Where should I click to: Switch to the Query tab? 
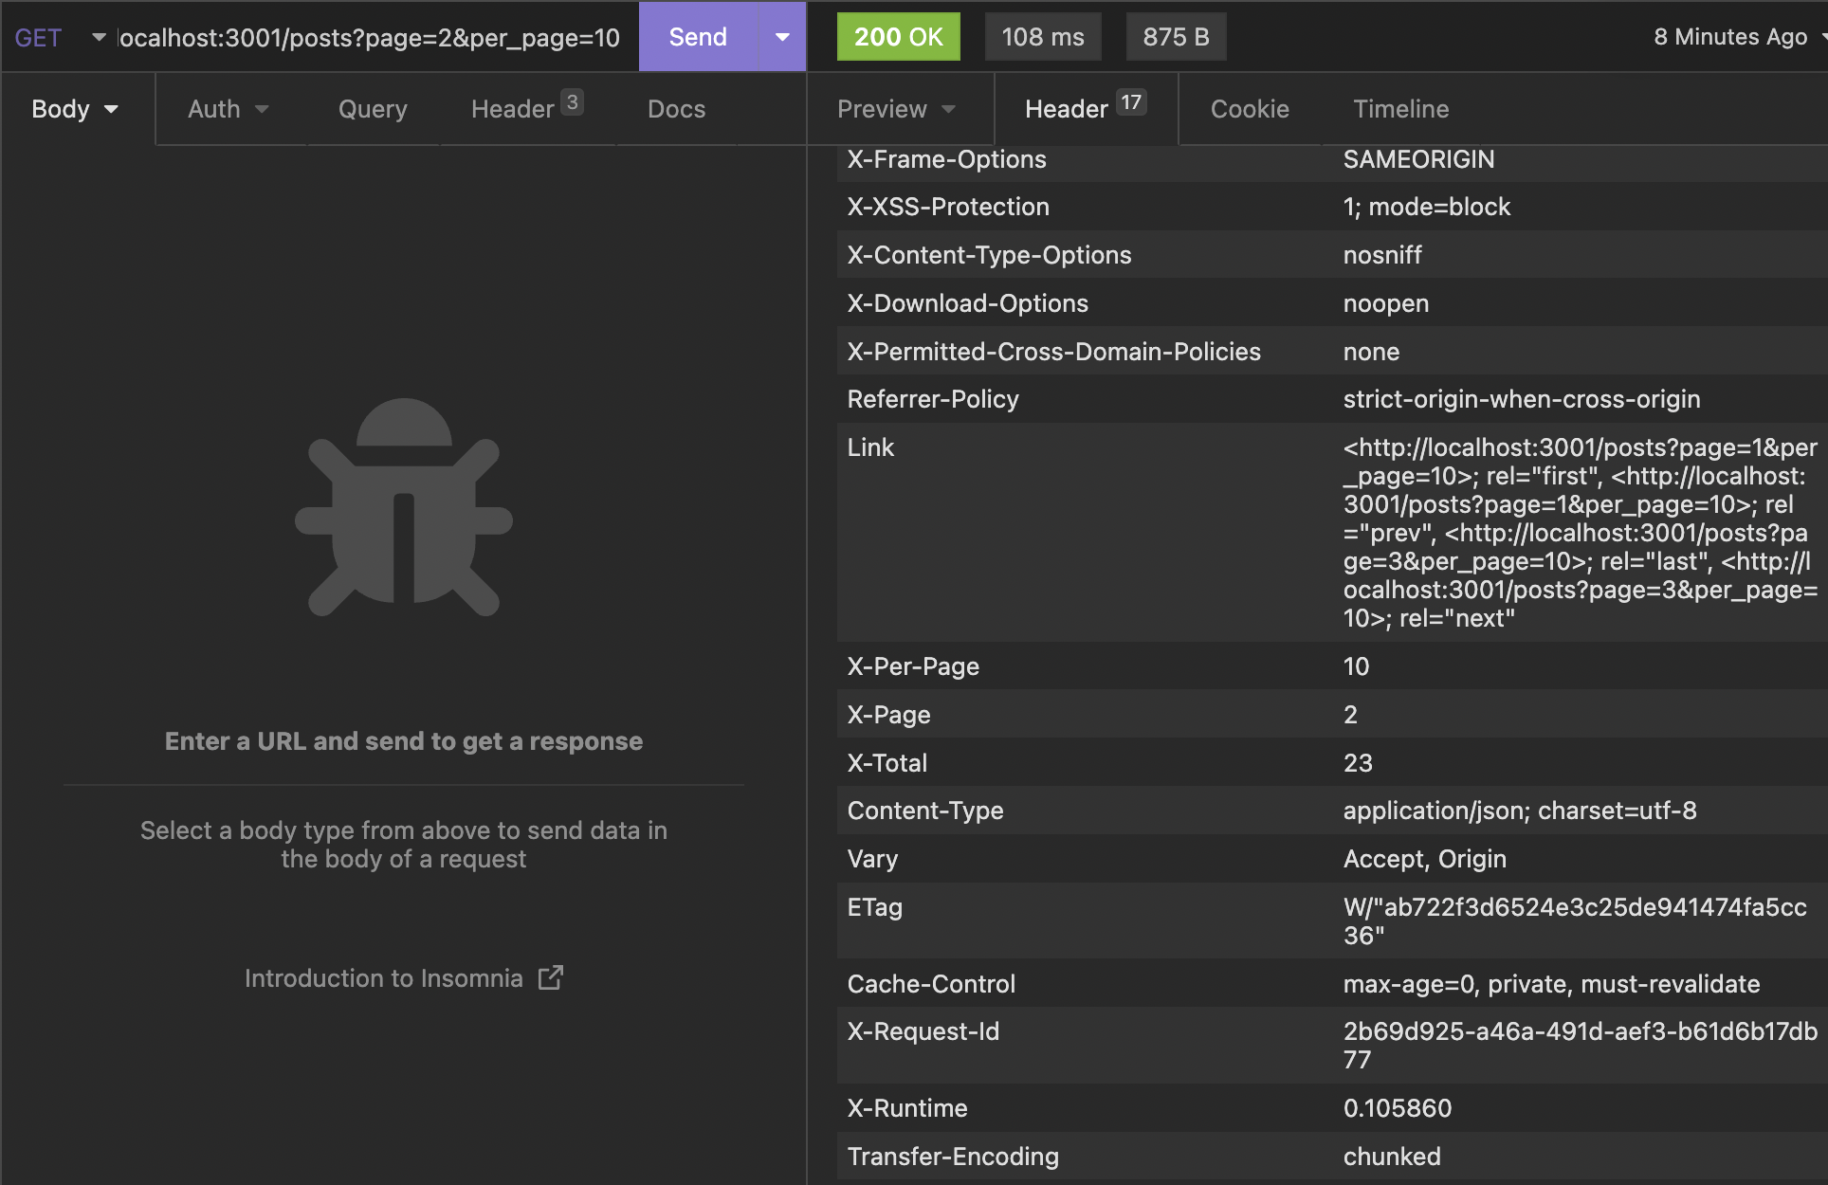tap(372, 108)
